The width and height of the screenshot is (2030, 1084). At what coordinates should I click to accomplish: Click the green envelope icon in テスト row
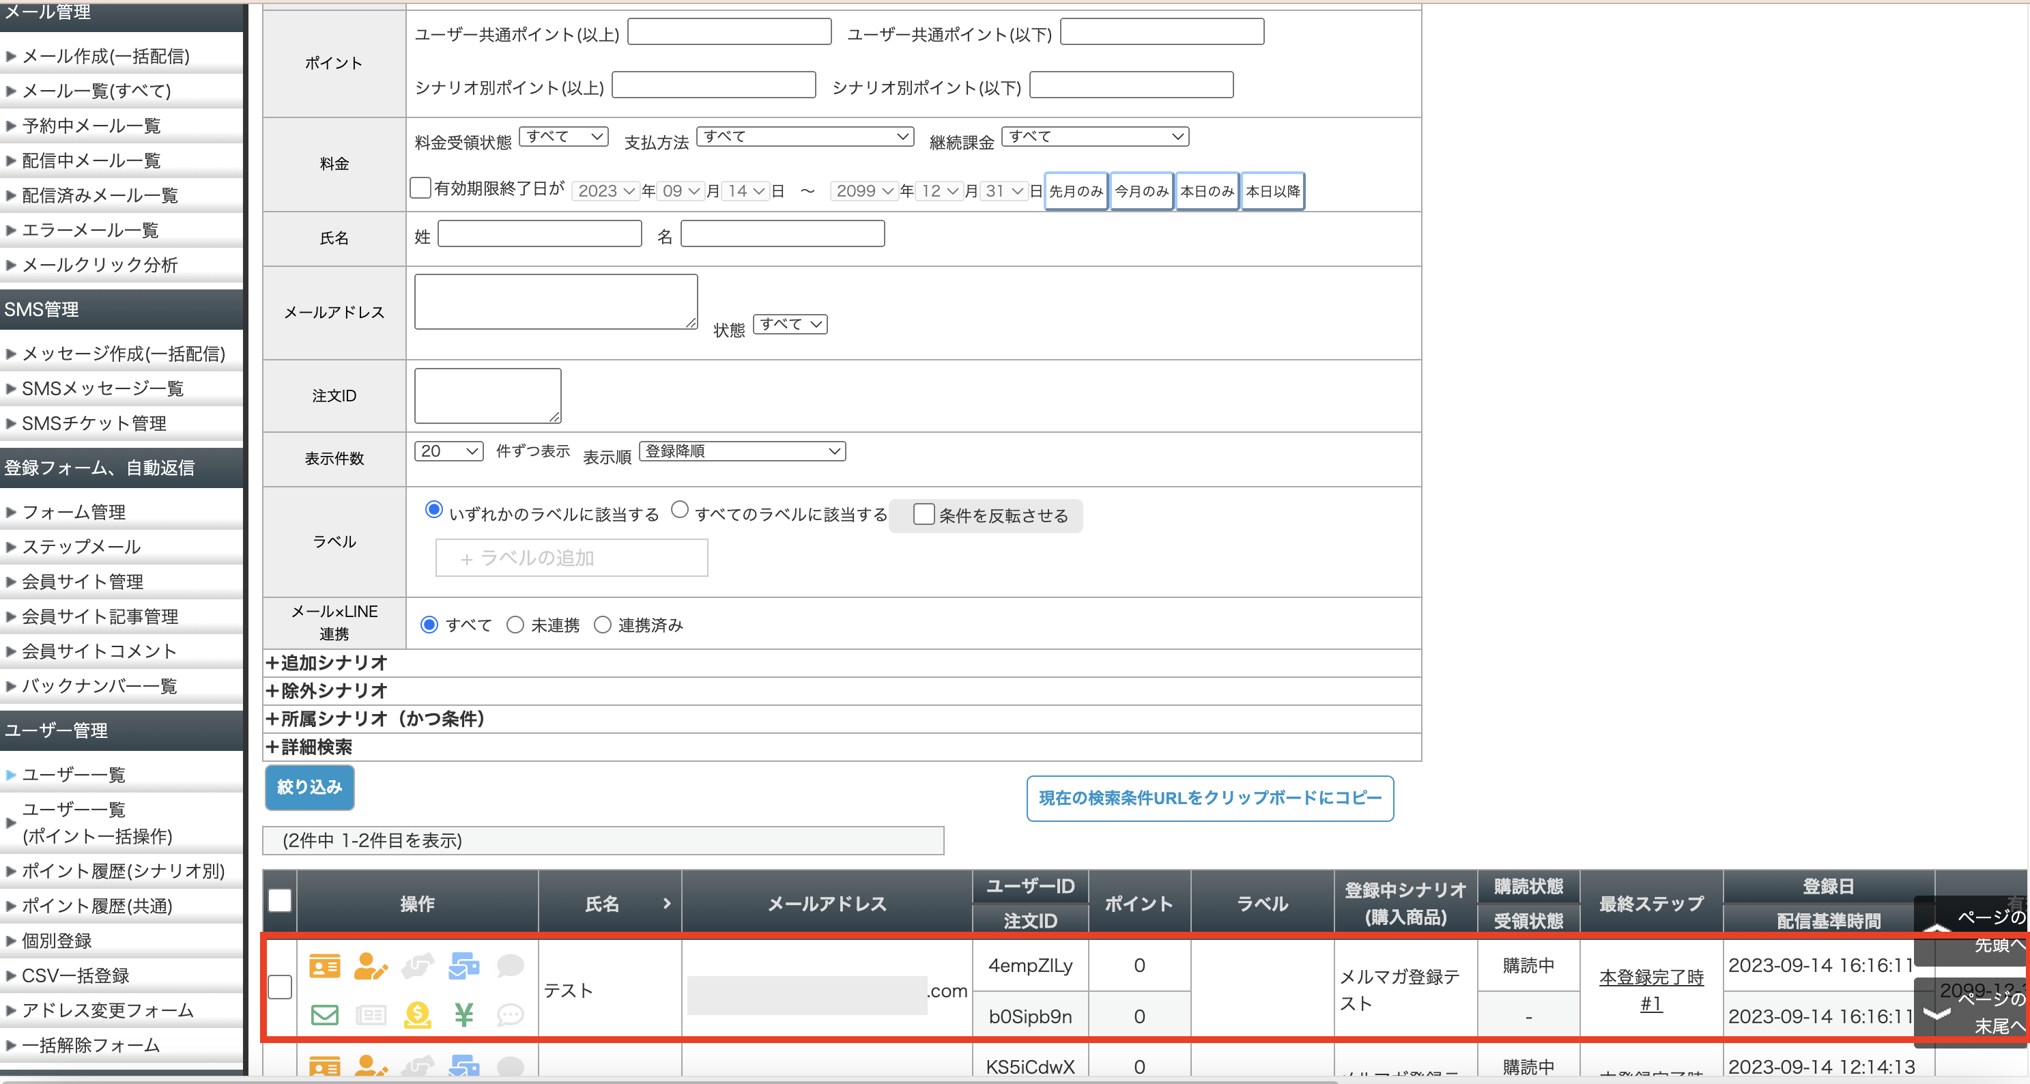[324, 1014]
